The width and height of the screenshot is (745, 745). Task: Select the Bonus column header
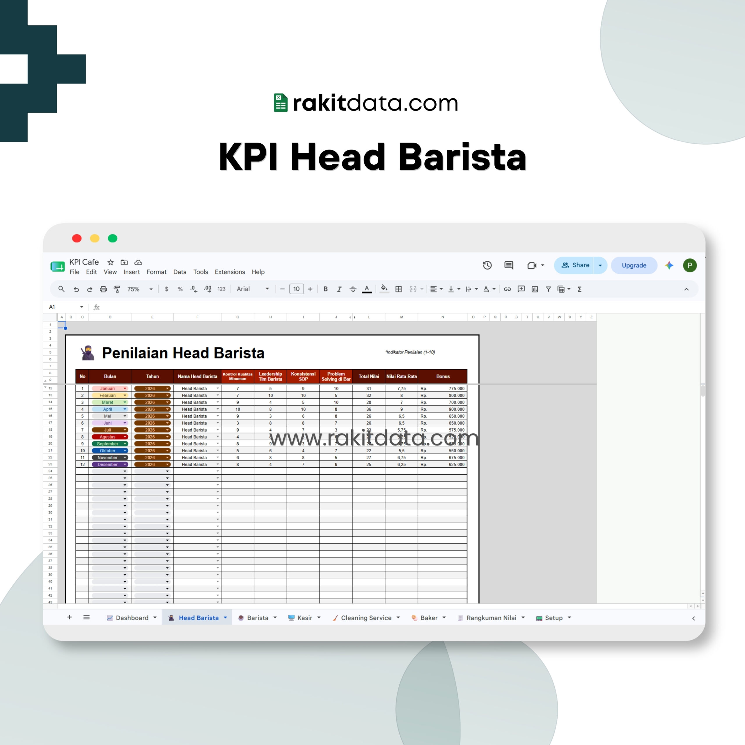click(443, 376)
